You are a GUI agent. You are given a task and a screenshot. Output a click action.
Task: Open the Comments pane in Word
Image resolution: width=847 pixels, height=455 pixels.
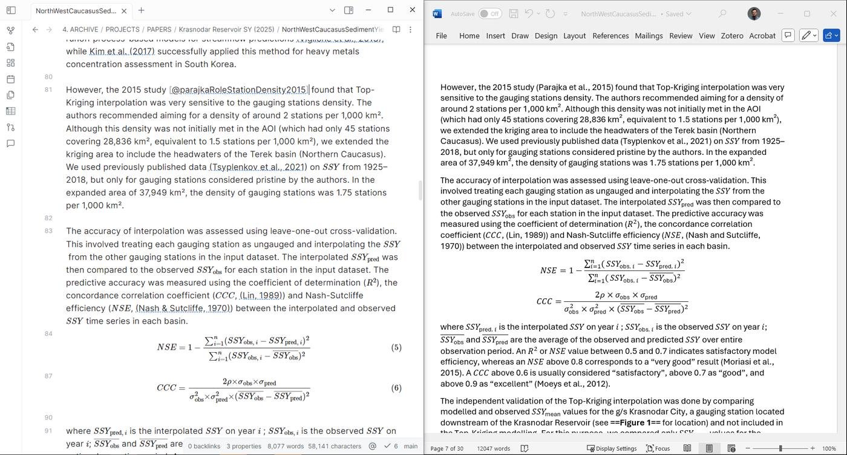point(788,36)
